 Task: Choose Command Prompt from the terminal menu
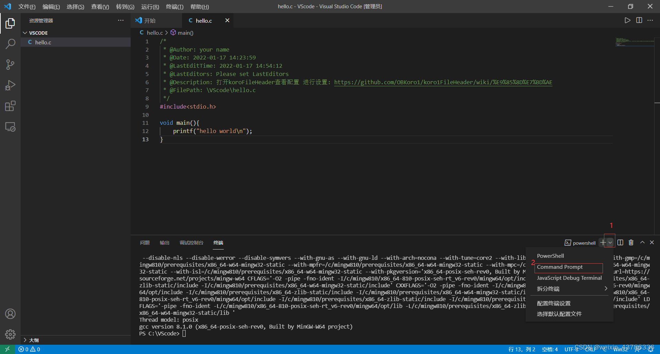coord(570,267)
